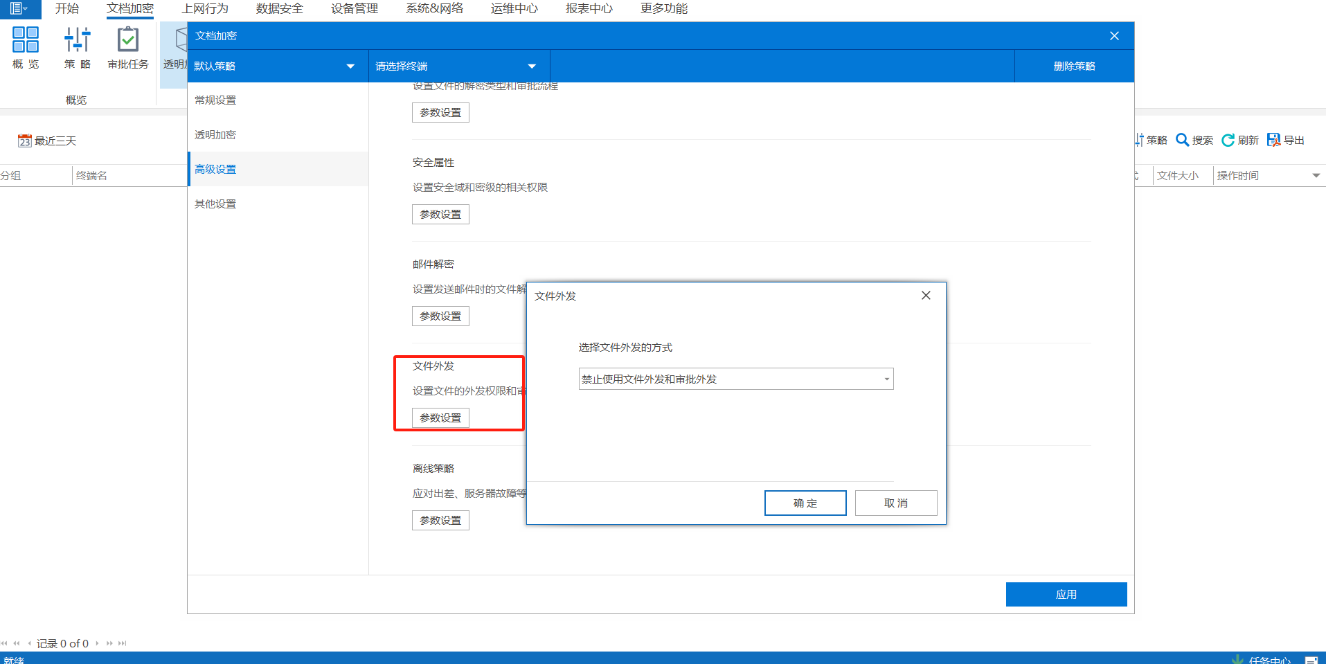Select 高级设置 in the policy sidebar
1326x664 pixels.
coord(278,169)
